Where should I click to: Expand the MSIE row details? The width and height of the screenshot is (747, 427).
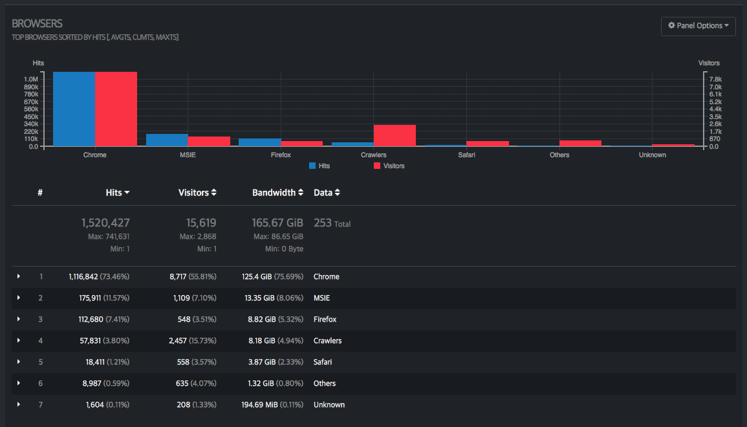(19, 298)
